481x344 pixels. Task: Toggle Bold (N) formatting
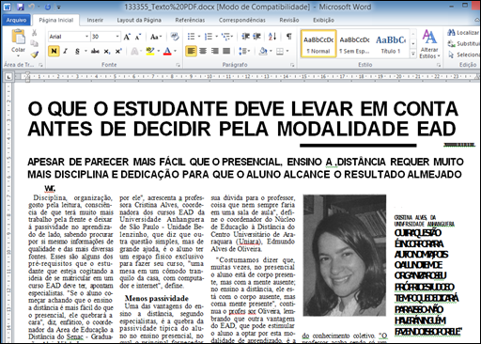pyautogui.click(x=54, y=51)
